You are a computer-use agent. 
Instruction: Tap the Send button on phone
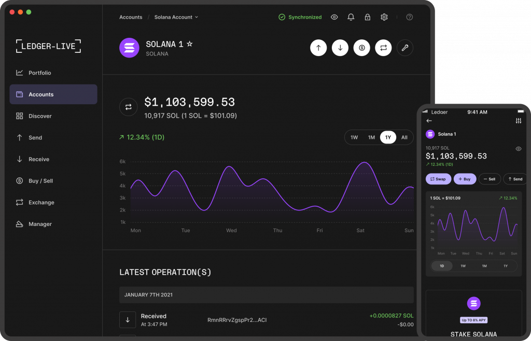click(515, 179)
